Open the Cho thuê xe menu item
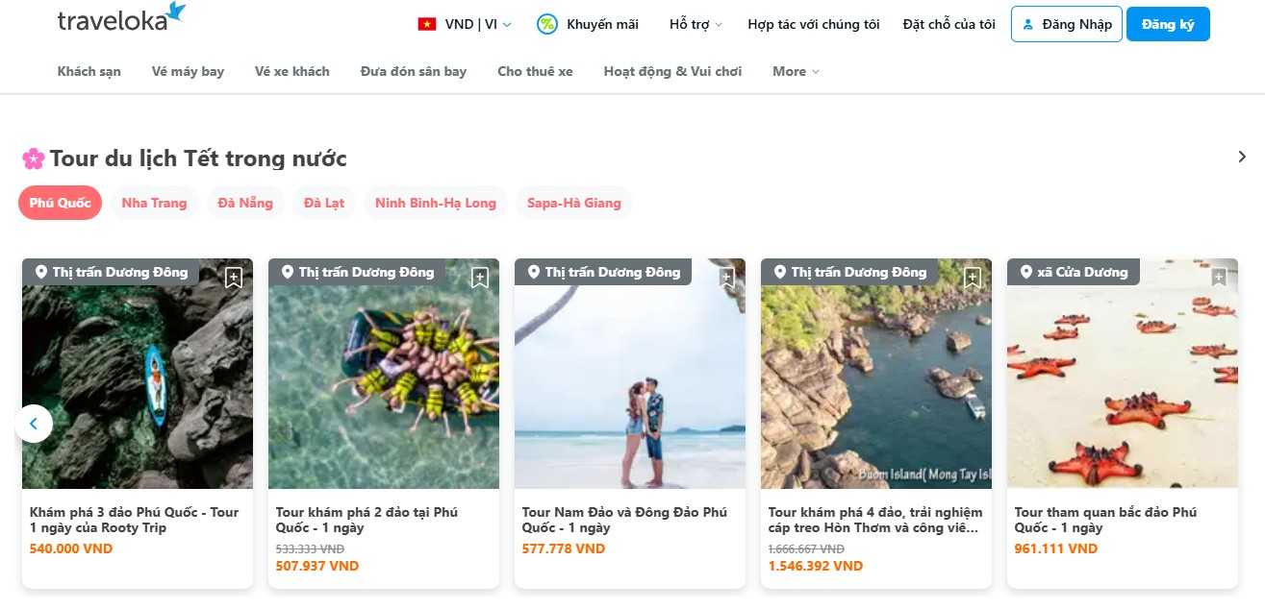The width and height of the screenshot is (1265, 609). [535, 71]
